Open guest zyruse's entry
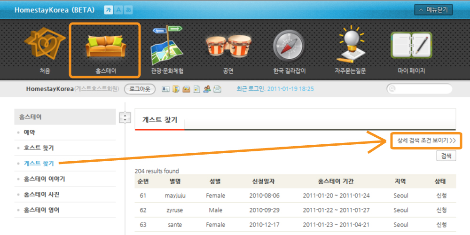The height and width of the screenshot is (235, 470). (175, 210)
